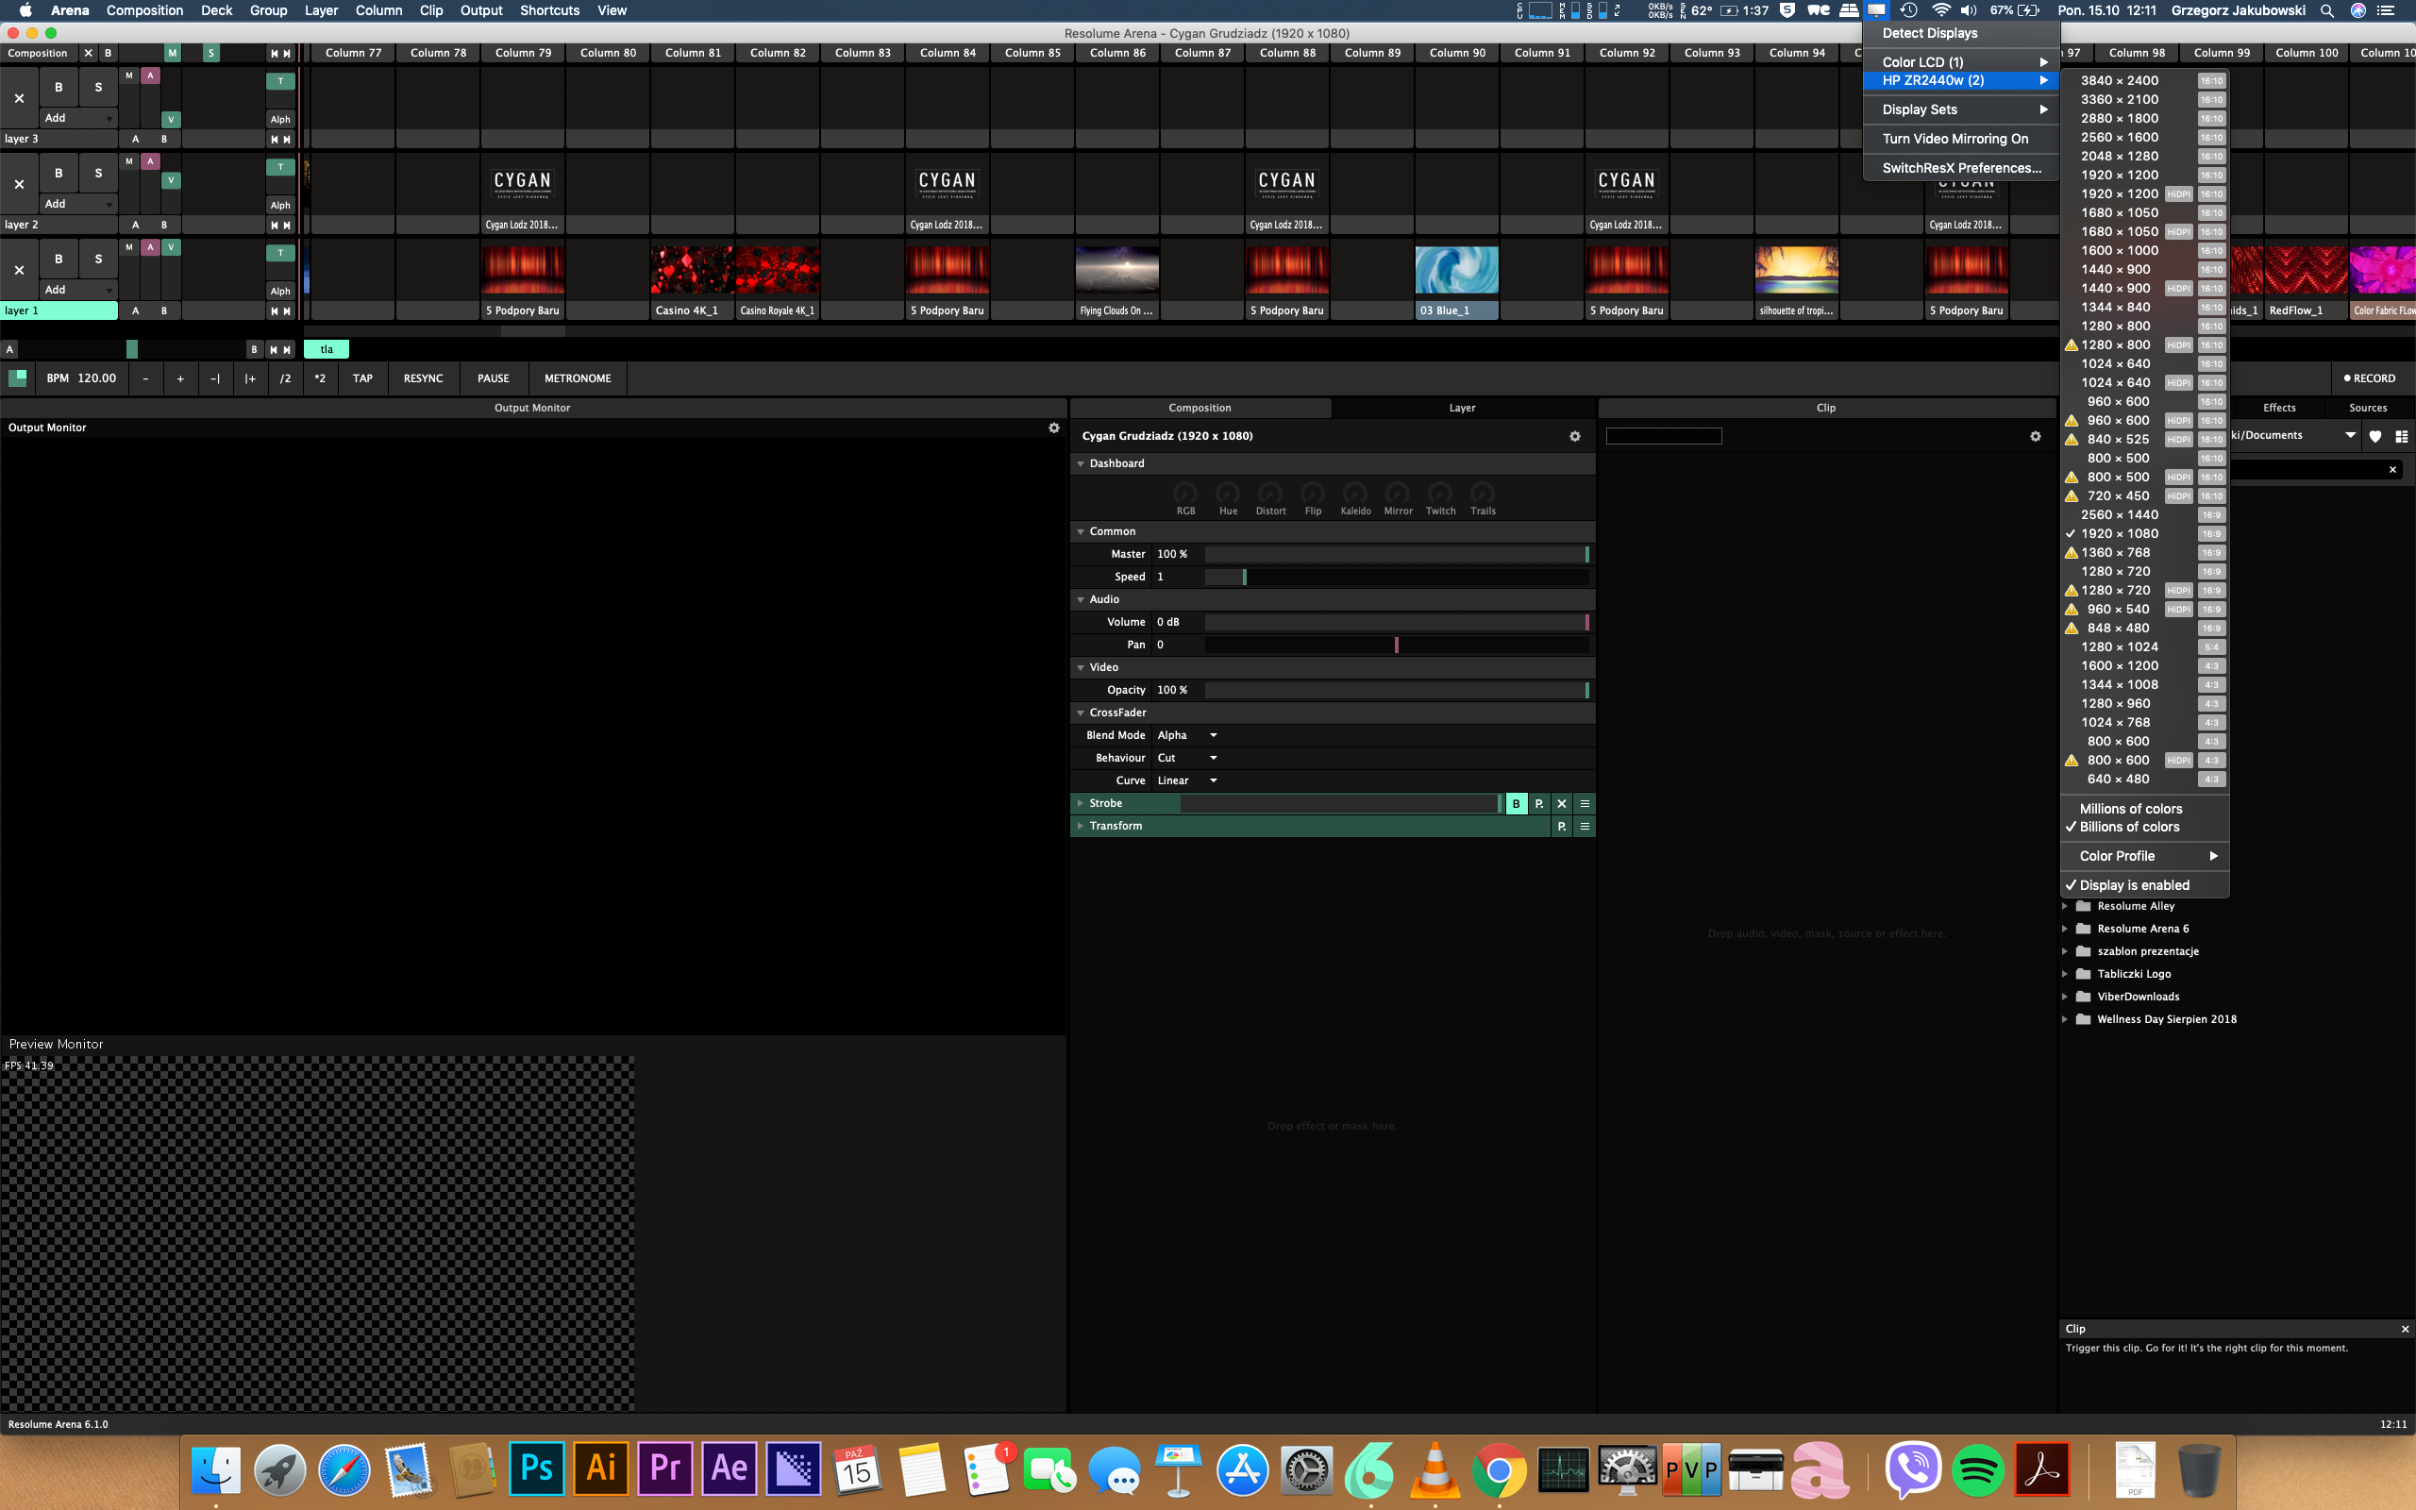The height and width of the screenshot is (1510, 2416).
Task: Toggle layer 1 Bypass B button
Action: [58, 259]
